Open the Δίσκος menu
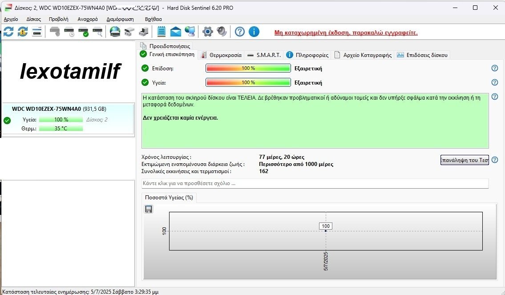Viewport: 505px width, 295px height. 33,19
